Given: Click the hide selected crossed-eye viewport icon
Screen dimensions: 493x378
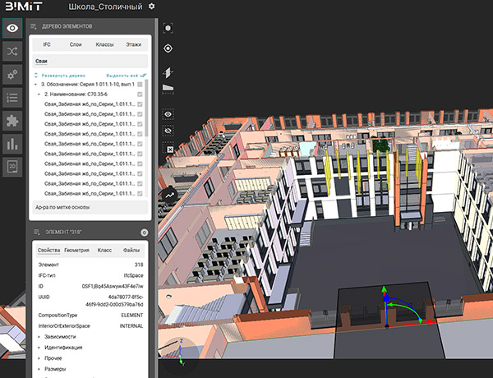Looking at the screenshot, I should point(168,130).
